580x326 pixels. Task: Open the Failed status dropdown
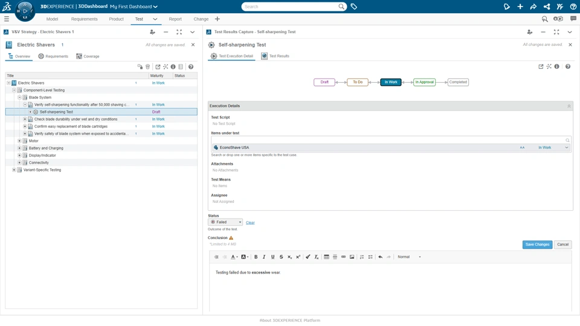[225, 222]
